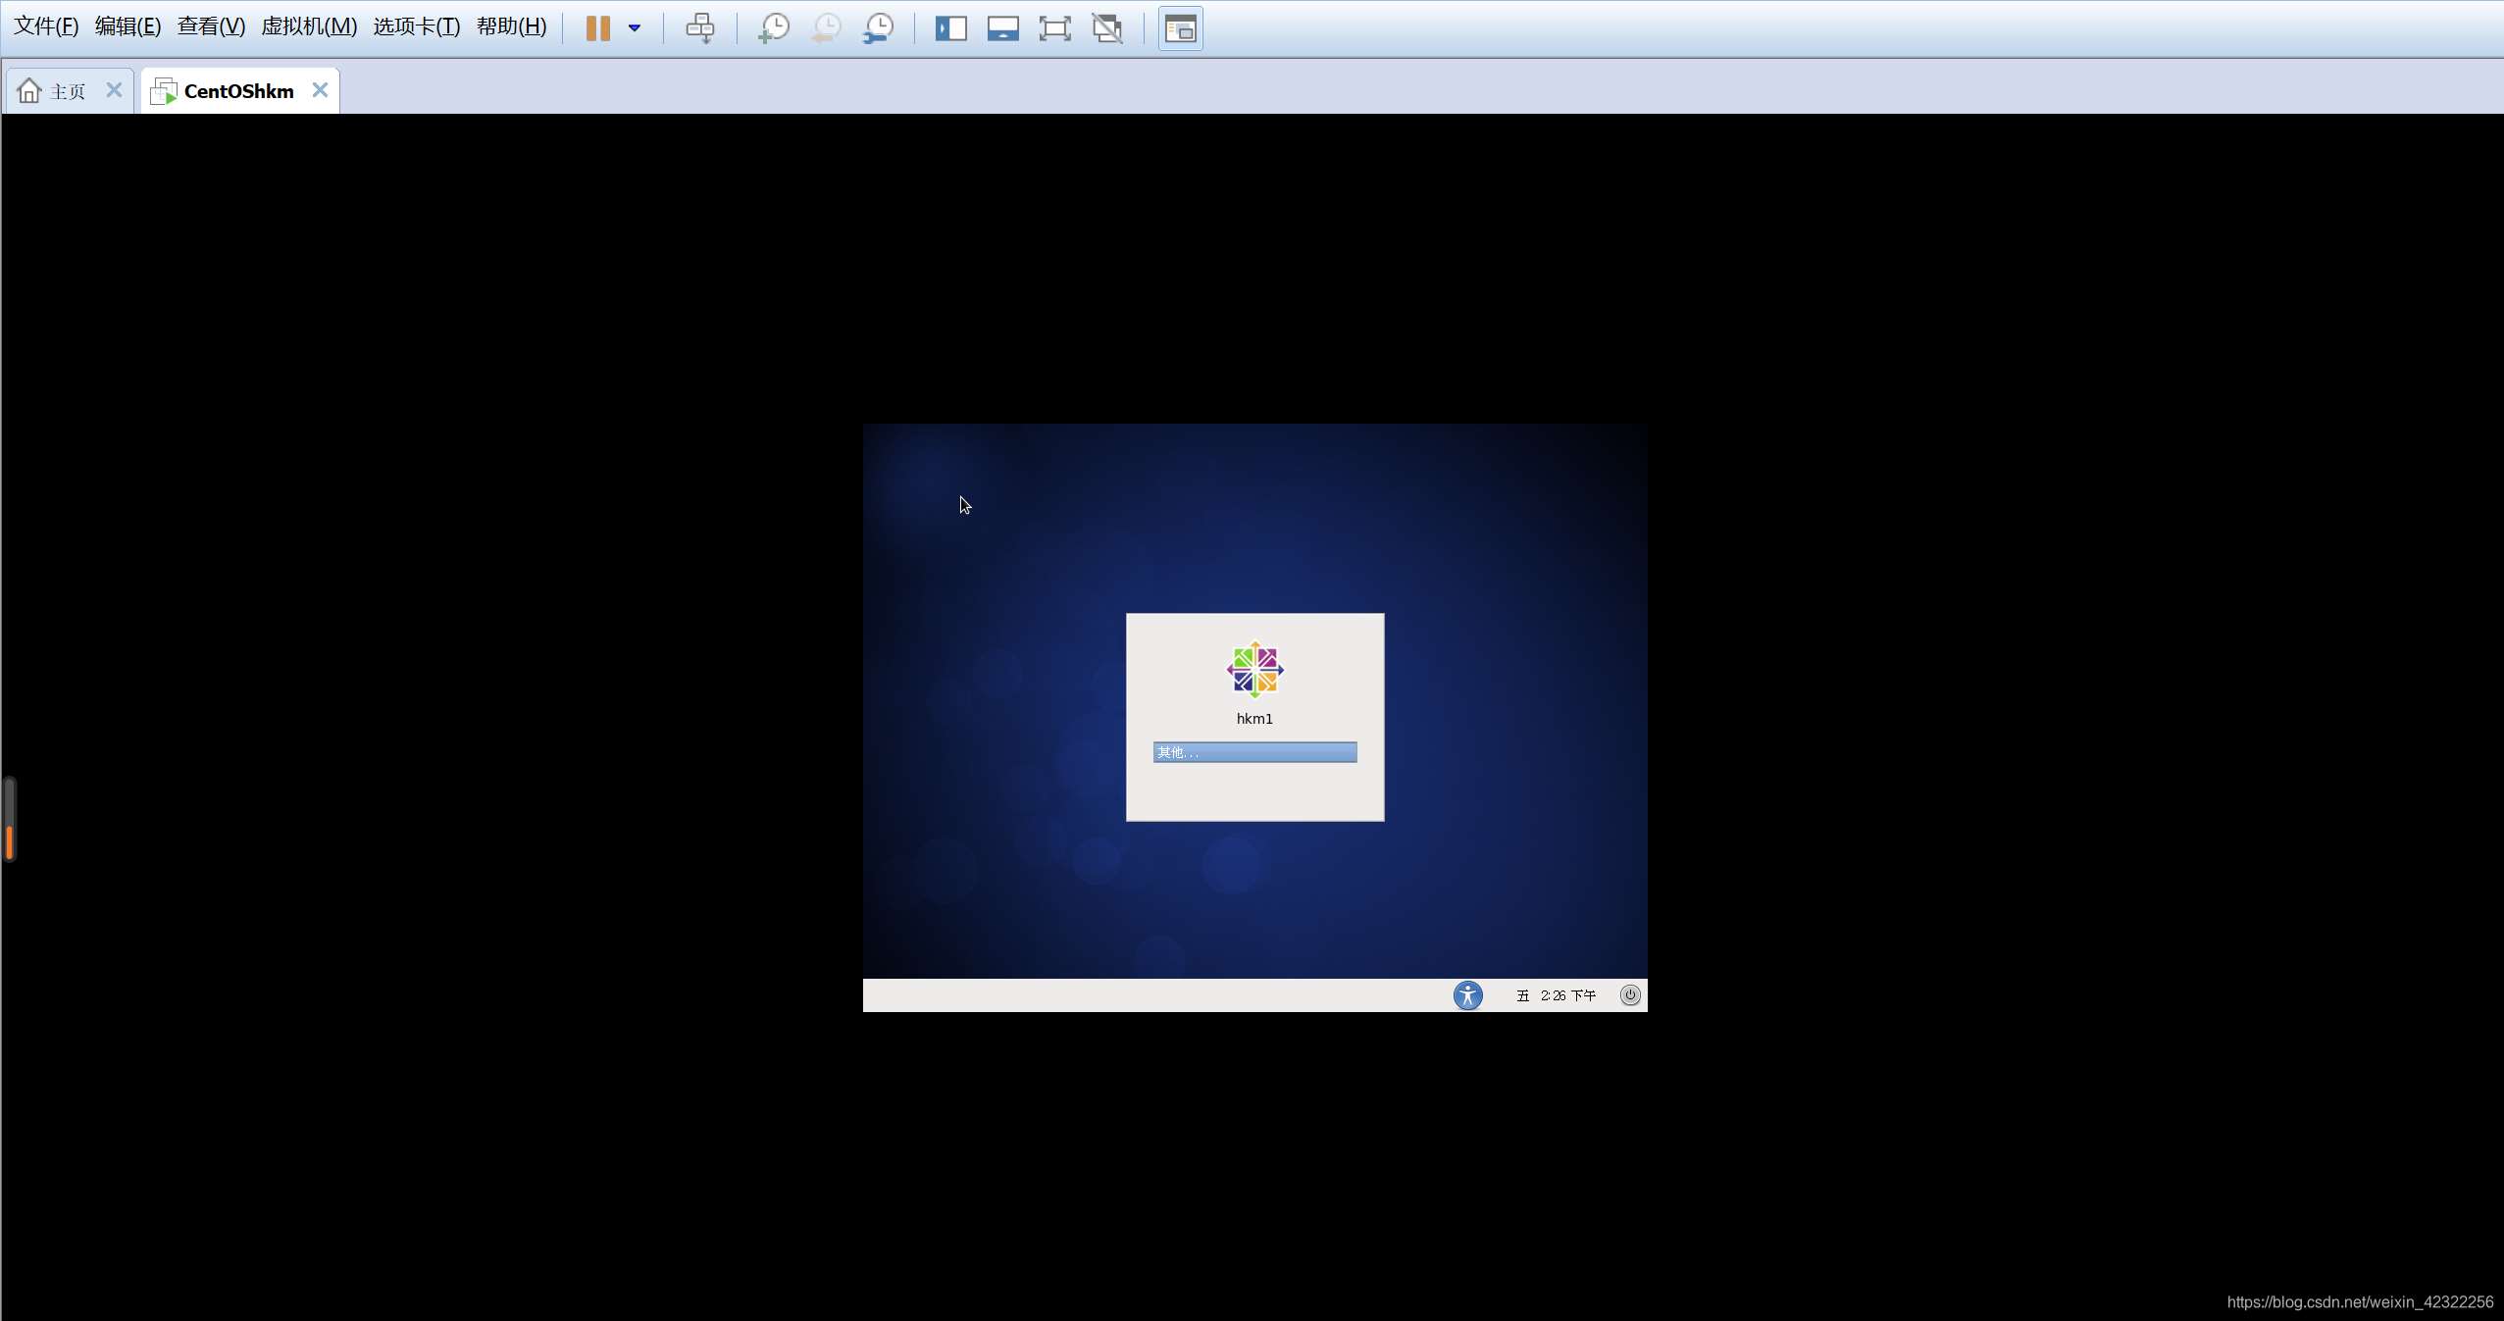The width and height of the screenshot is (2504, 1321).
Task: Click the home icon on 主页 tab
Action: [x=29, y=90]
